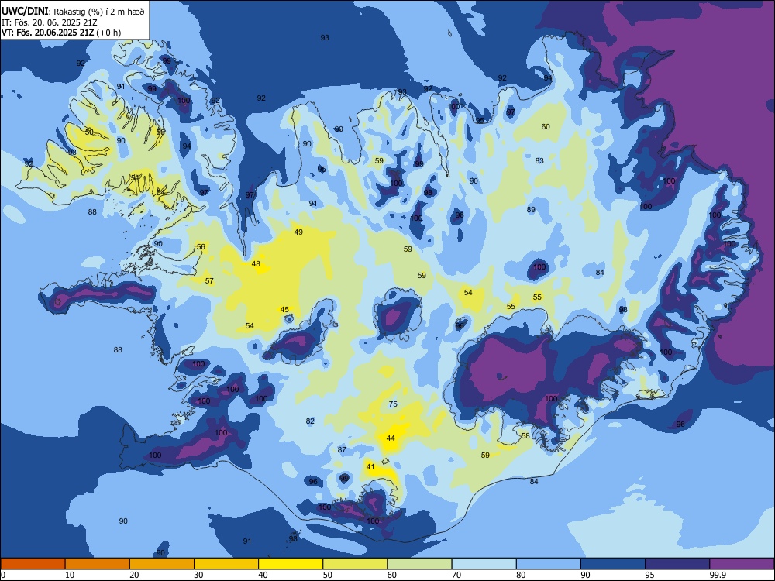Viewport: 775px width, 581px height.
Task: Click the 'IT: Fös. 20. 06. 2025 21Z' line
Action: [50, 22]
